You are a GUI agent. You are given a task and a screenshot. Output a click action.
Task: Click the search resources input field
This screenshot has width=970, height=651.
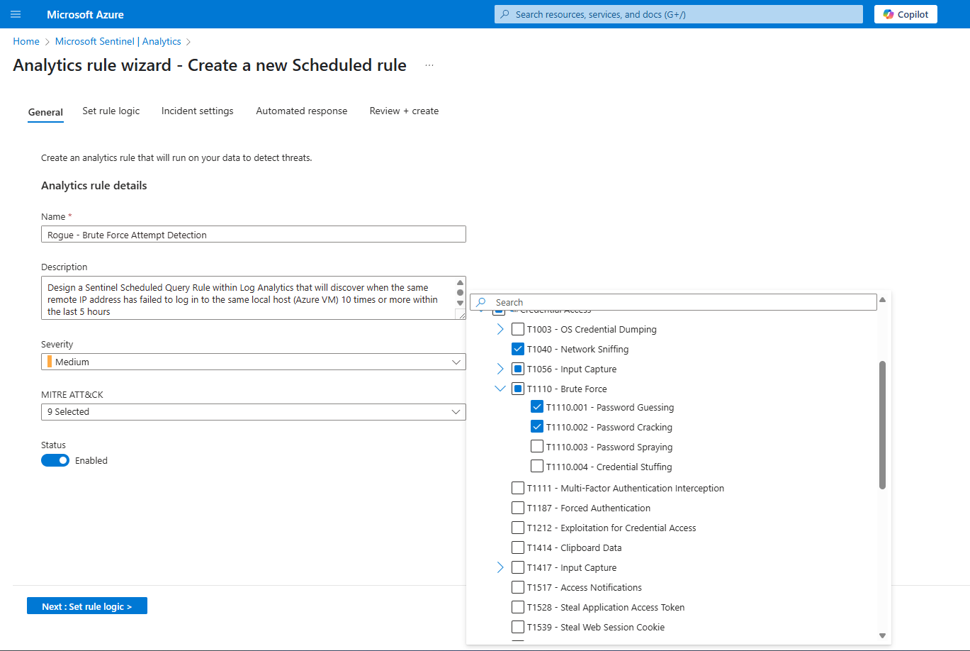click(x=679, y=14)
